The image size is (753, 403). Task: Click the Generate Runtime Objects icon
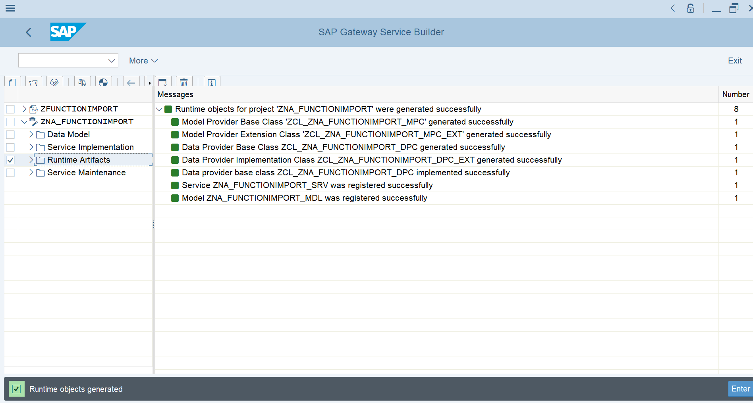click(103, 82)
